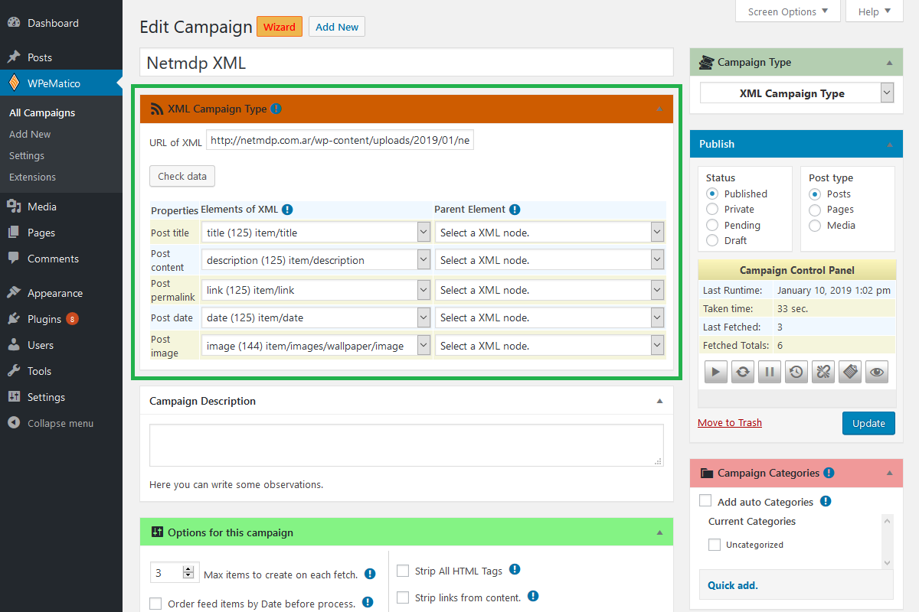Click the circular-arrows reset icon in Control Panel
919x612 pixels.
(x=742, y=372)
